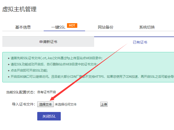The image size is (174, 130).
Task: Click the 未选择任何文件 file status text
Action: coord(66,104)
